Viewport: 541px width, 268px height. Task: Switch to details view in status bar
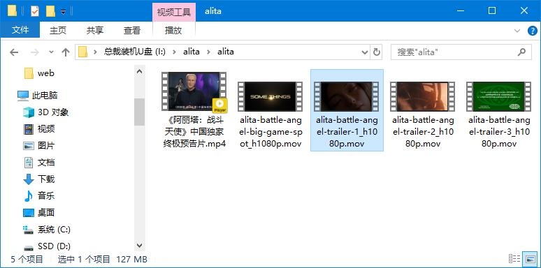(x=514, y=259)
